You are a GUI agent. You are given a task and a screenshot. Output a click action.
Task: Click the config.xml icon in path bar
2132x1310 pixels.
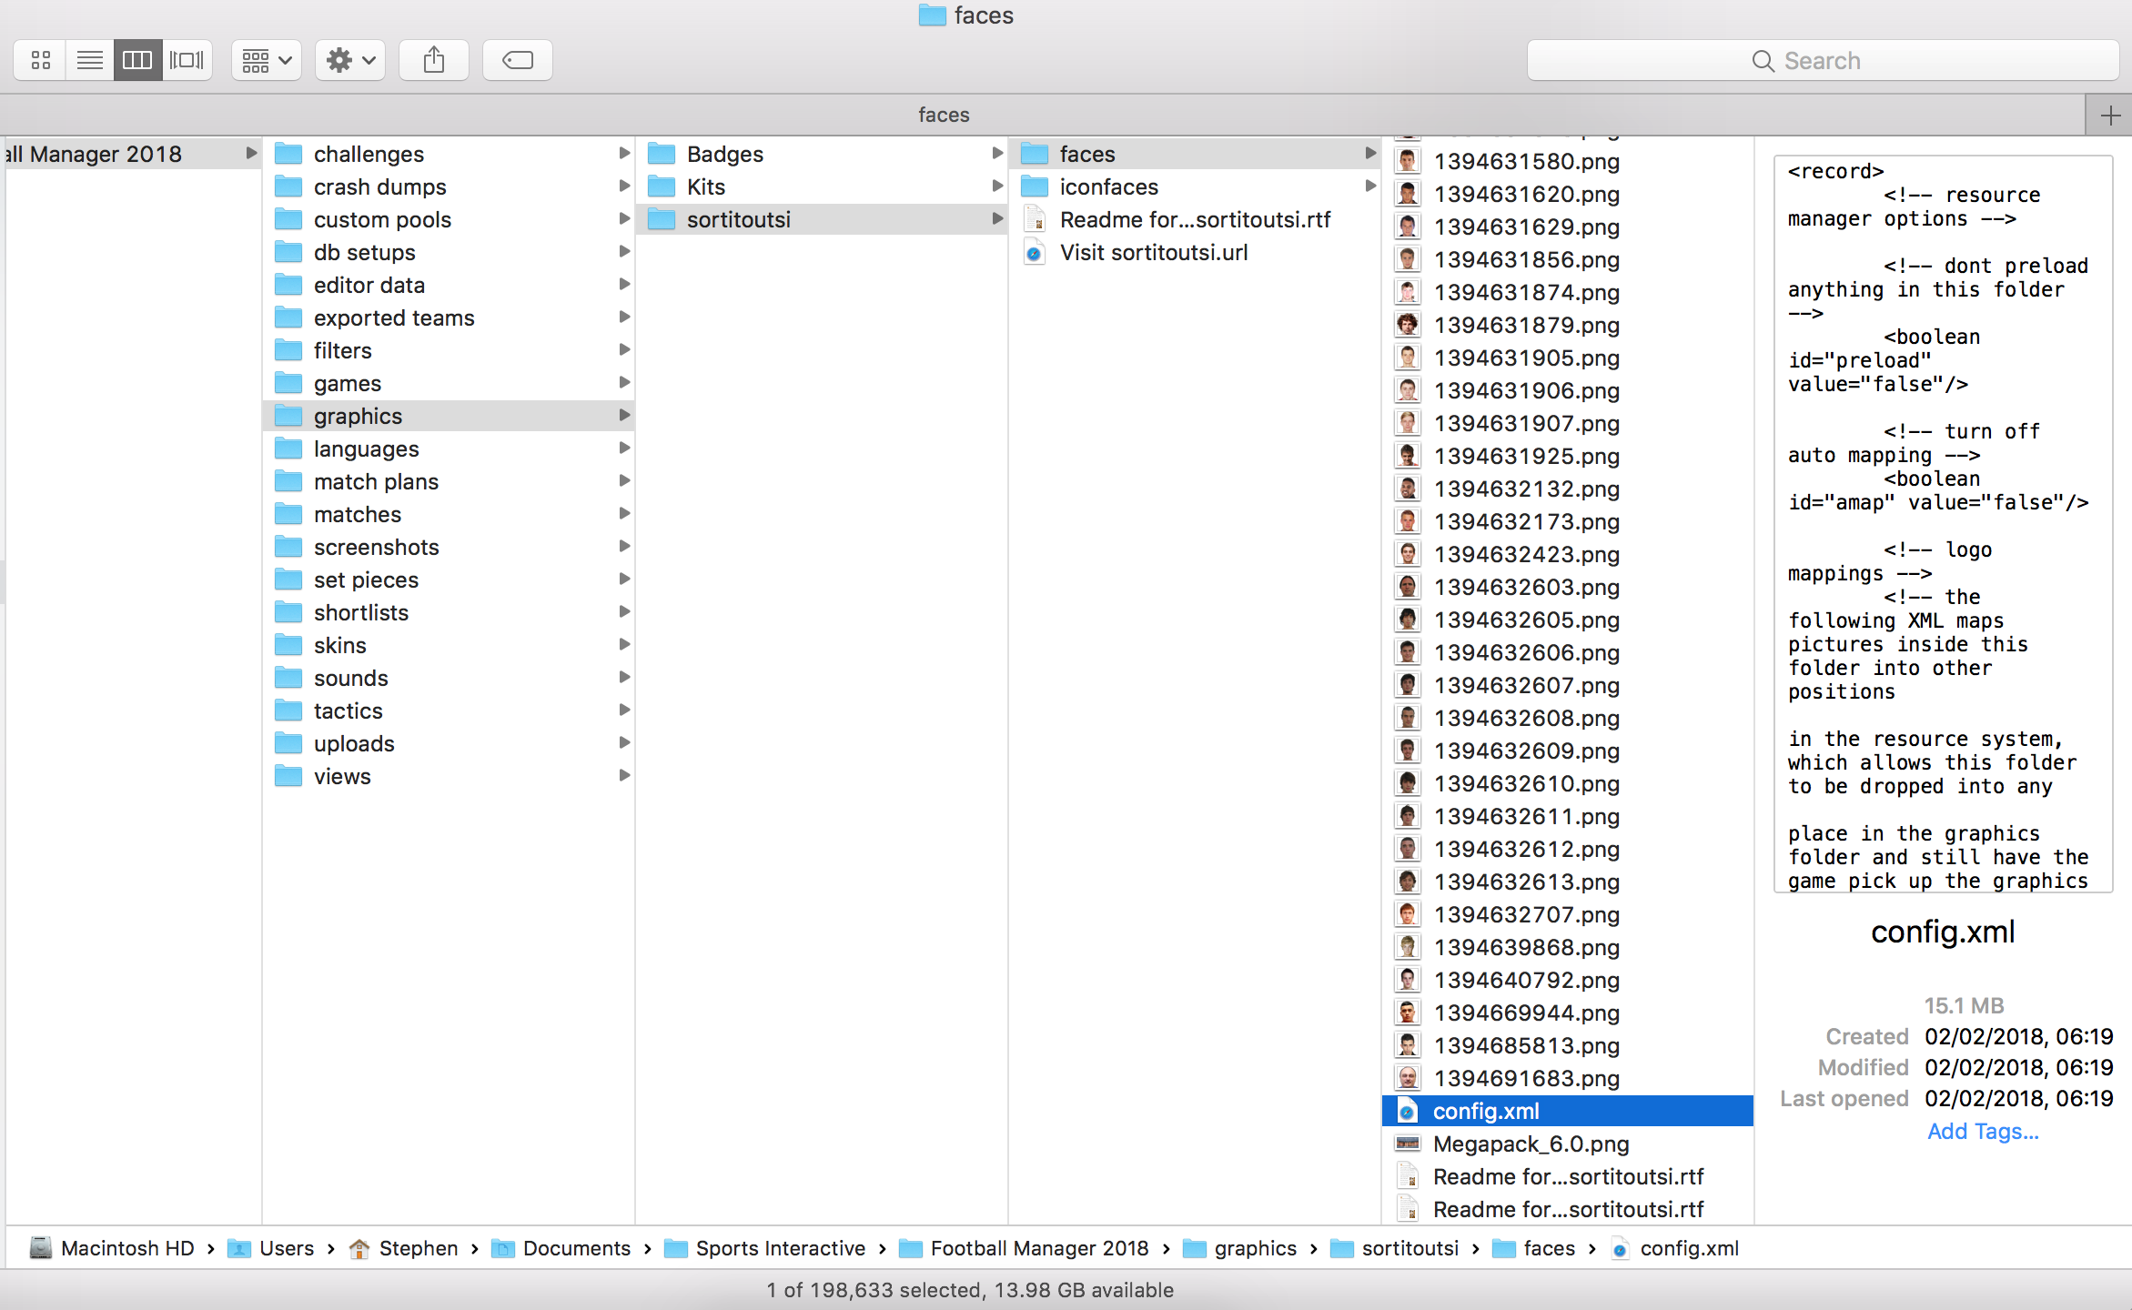pos(1621,1248)
